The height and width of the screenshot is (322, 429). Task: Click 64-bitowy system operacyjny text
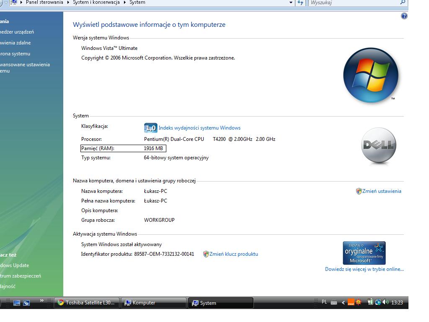click(x=176, y=158)
